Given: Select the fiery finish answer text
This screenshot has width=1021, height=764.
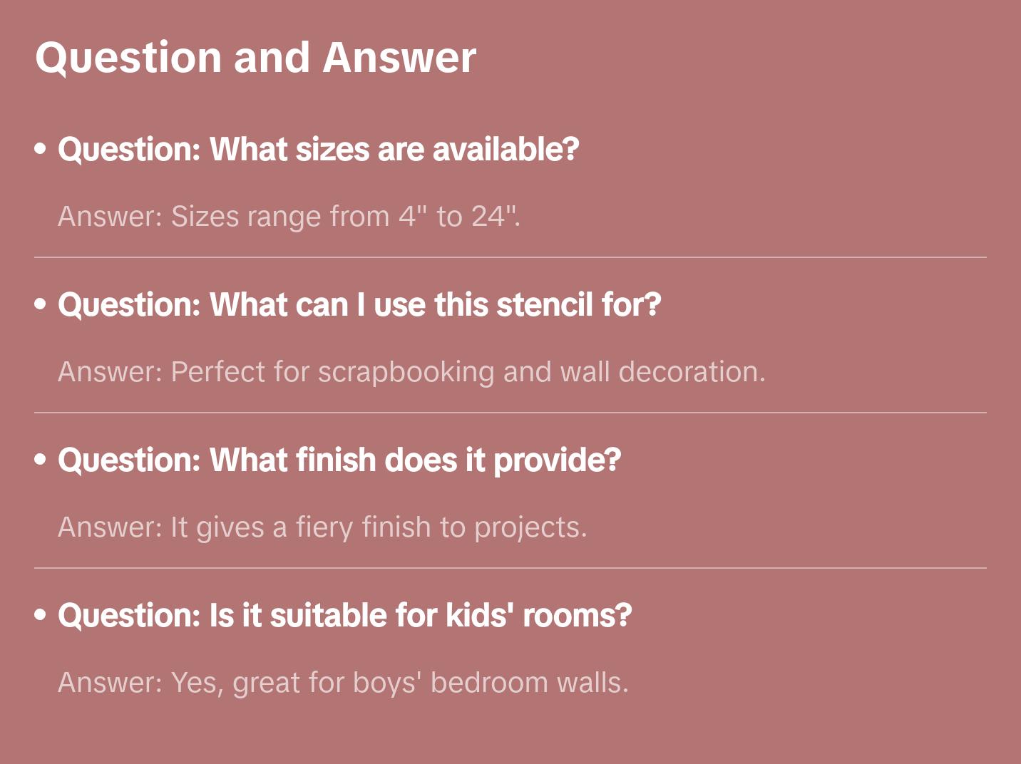Looking at the screenshot, I should (x=322, y=527).
